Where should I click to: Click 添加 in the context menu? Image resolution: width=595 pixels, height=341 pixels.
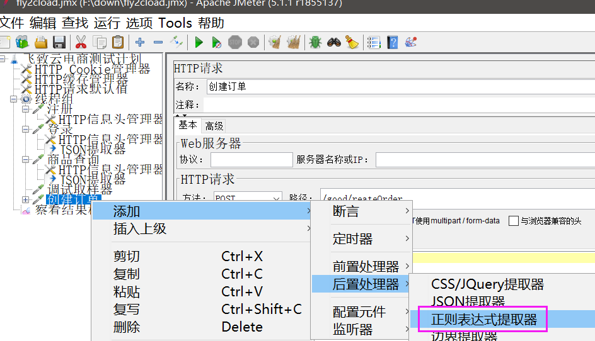click(x=202, y=211)
